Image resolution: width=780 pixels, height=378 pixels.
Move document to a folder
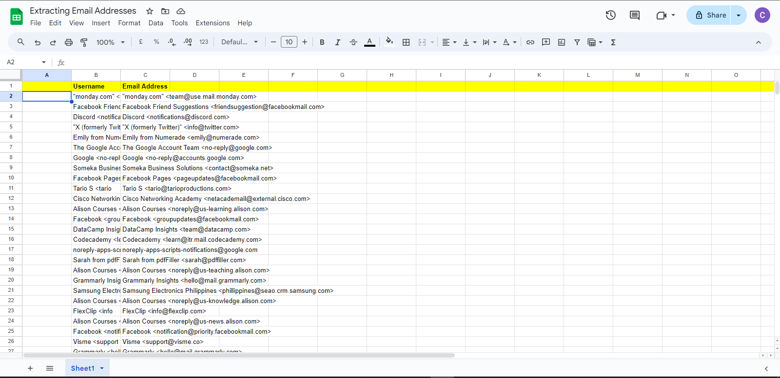[x=165, y=11]
